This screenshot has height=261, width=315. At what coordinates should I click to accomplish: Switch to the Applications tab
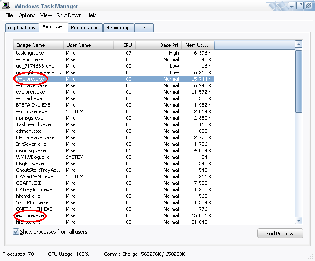click(x=21, y=28)
